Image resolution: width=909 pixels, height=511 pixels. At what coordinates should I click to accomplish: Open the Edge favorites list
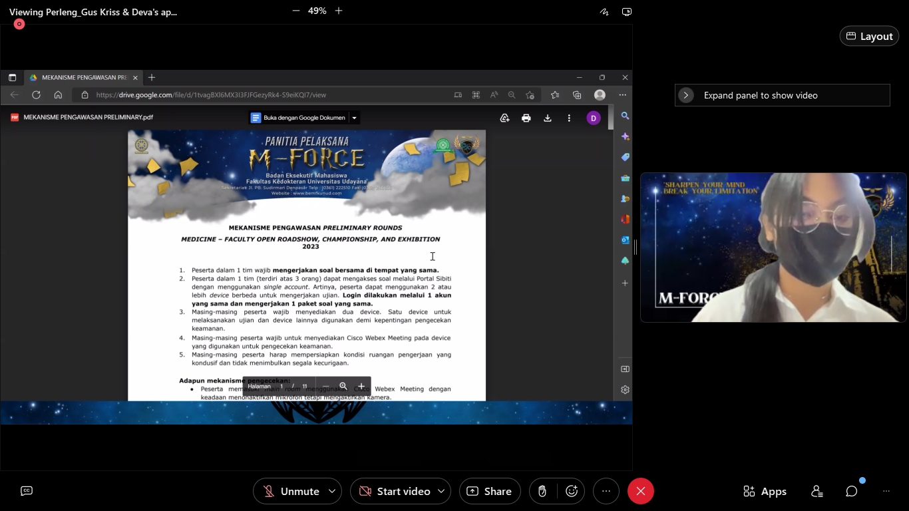(x=555, y=95)
